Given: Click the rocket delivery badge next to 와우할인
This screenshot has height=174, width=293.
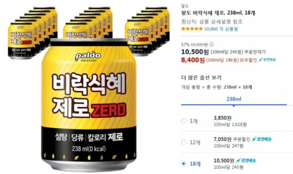Looking at the screenshot, I should [x=267, y=60].
